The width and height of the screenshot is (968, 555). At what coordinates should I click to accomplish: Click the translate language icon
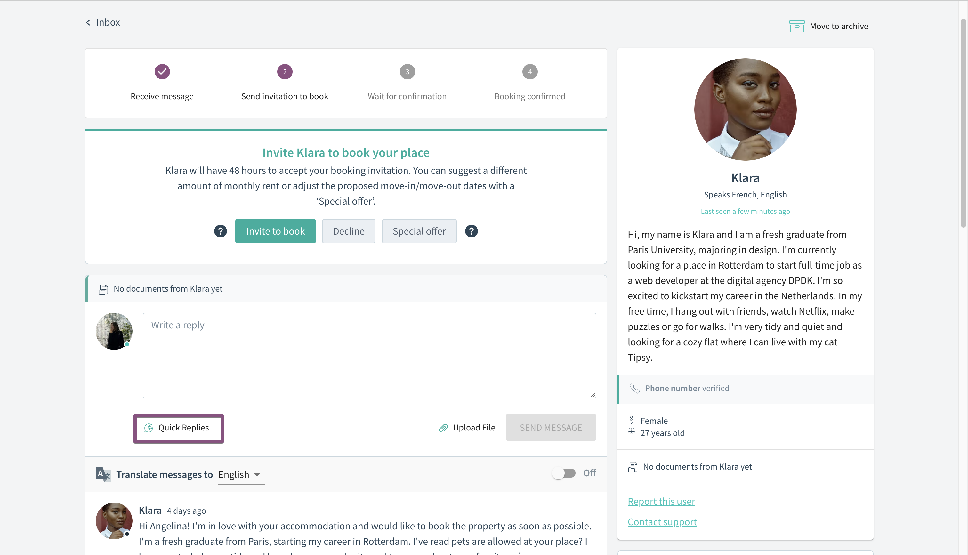coord(103,474)
